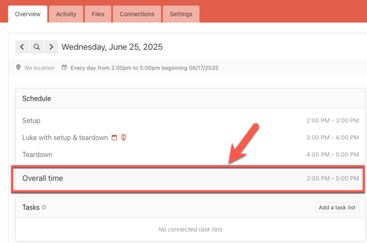
Task: Switch to the Connections tab
Action: pos(137,14)
